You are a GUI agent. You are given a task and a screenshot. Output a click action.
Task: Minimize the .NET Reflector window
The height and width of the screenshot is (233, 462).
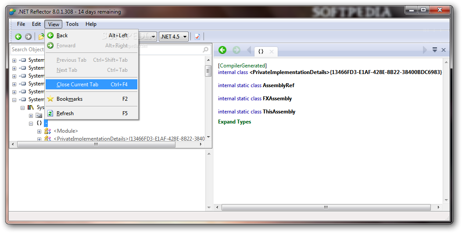[x=412, y=10]
